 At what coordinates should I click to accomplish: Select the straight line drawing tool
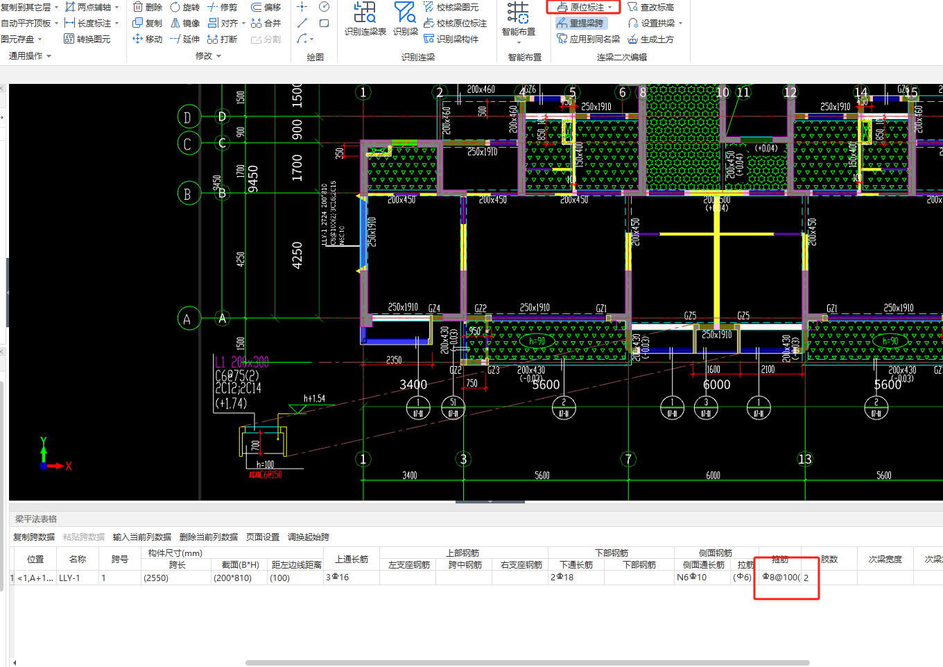tap(302, 23)
